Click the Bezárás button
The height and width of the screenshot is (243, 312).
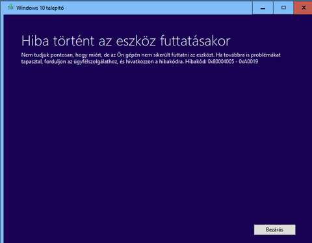coord(274,229)
